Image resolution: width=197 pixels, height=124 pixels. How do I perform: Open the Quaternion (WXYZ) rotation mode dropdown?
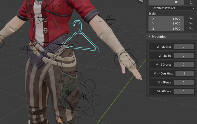(172, 8)
